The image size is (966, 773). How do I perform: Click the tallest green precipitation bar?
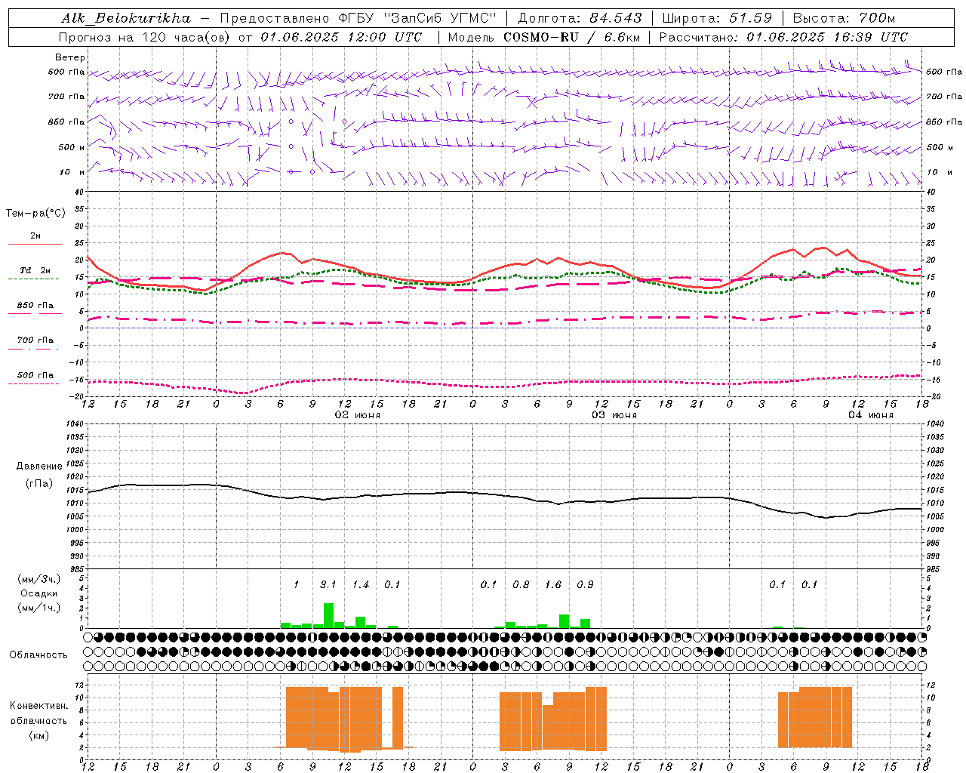(x=328, y=615)
